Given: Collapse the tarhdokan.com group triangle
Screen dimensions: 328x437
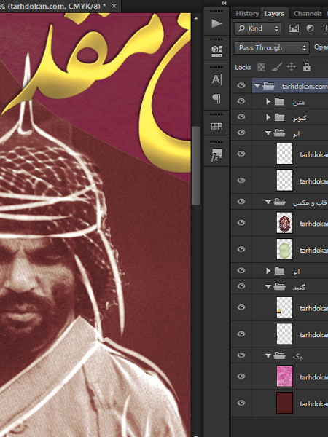Looking at the screenshot, I should click(x=257, y=86).
